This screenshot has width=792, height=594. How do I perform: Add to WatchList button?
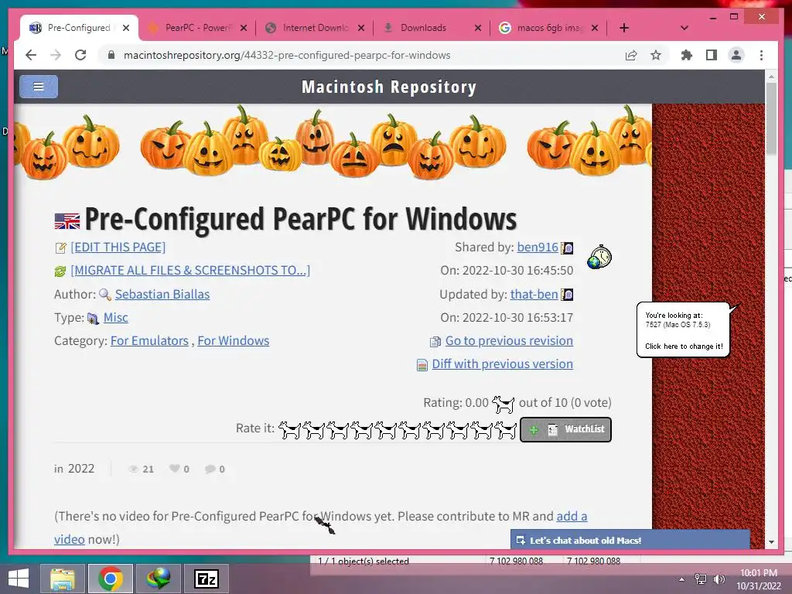pos(565,429)
